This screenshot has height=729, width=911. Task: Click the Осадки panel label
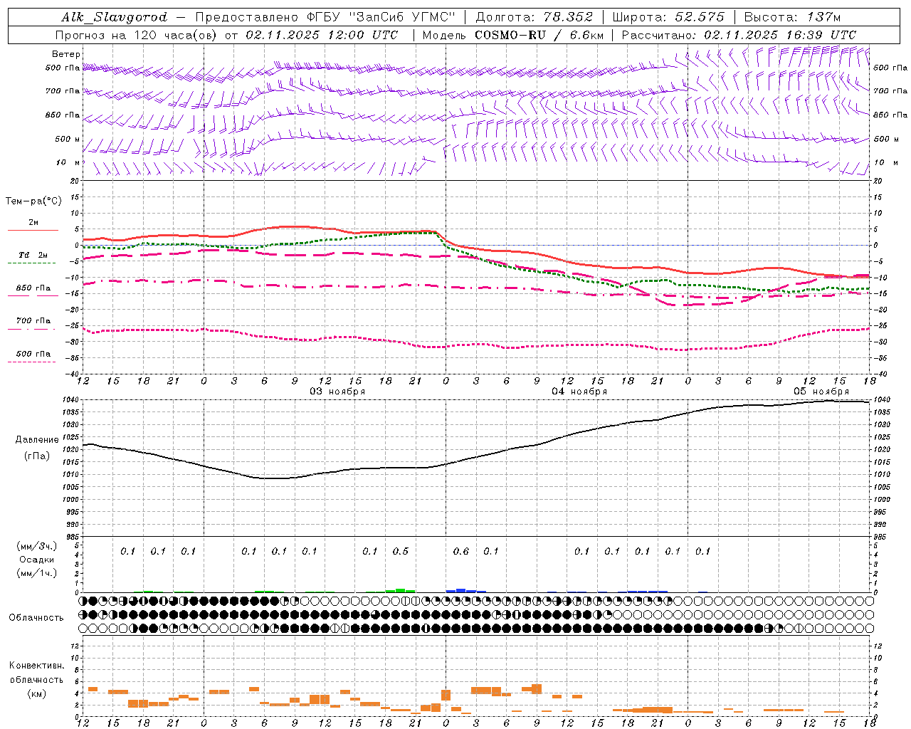click(37, 560)
